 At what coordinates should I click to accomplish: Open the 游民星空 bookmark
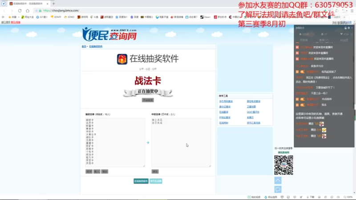click(x=107, y=17)
